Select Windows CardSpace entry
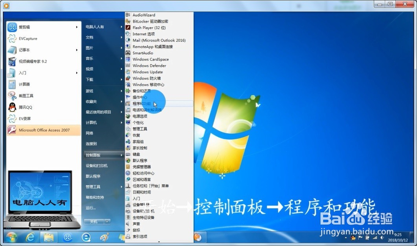 click(x=159, y=59)
